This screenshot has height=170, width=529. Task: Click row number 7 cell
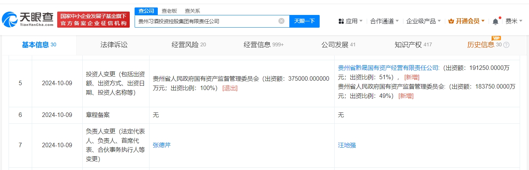[x=20, y=145]
